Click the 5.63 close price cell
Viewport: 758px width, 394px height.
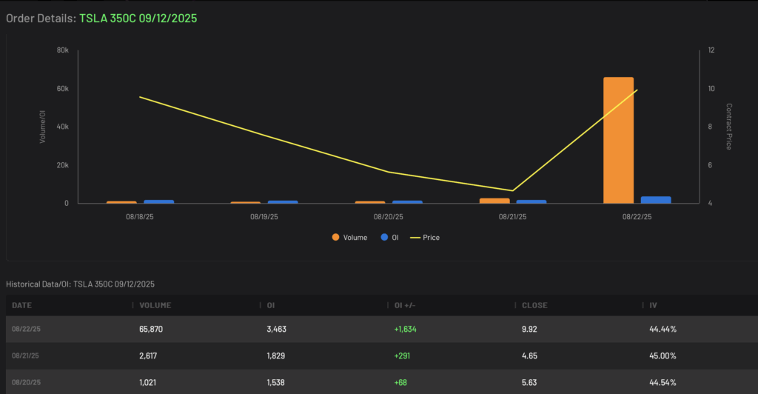529,382
